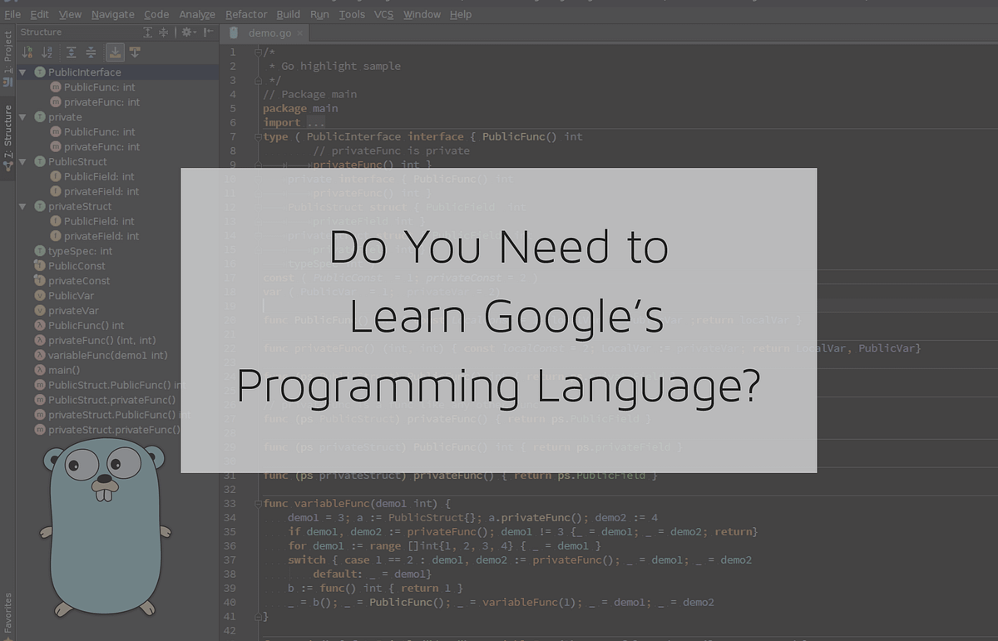
Task: Open the VCS menu
Action: 383,14
